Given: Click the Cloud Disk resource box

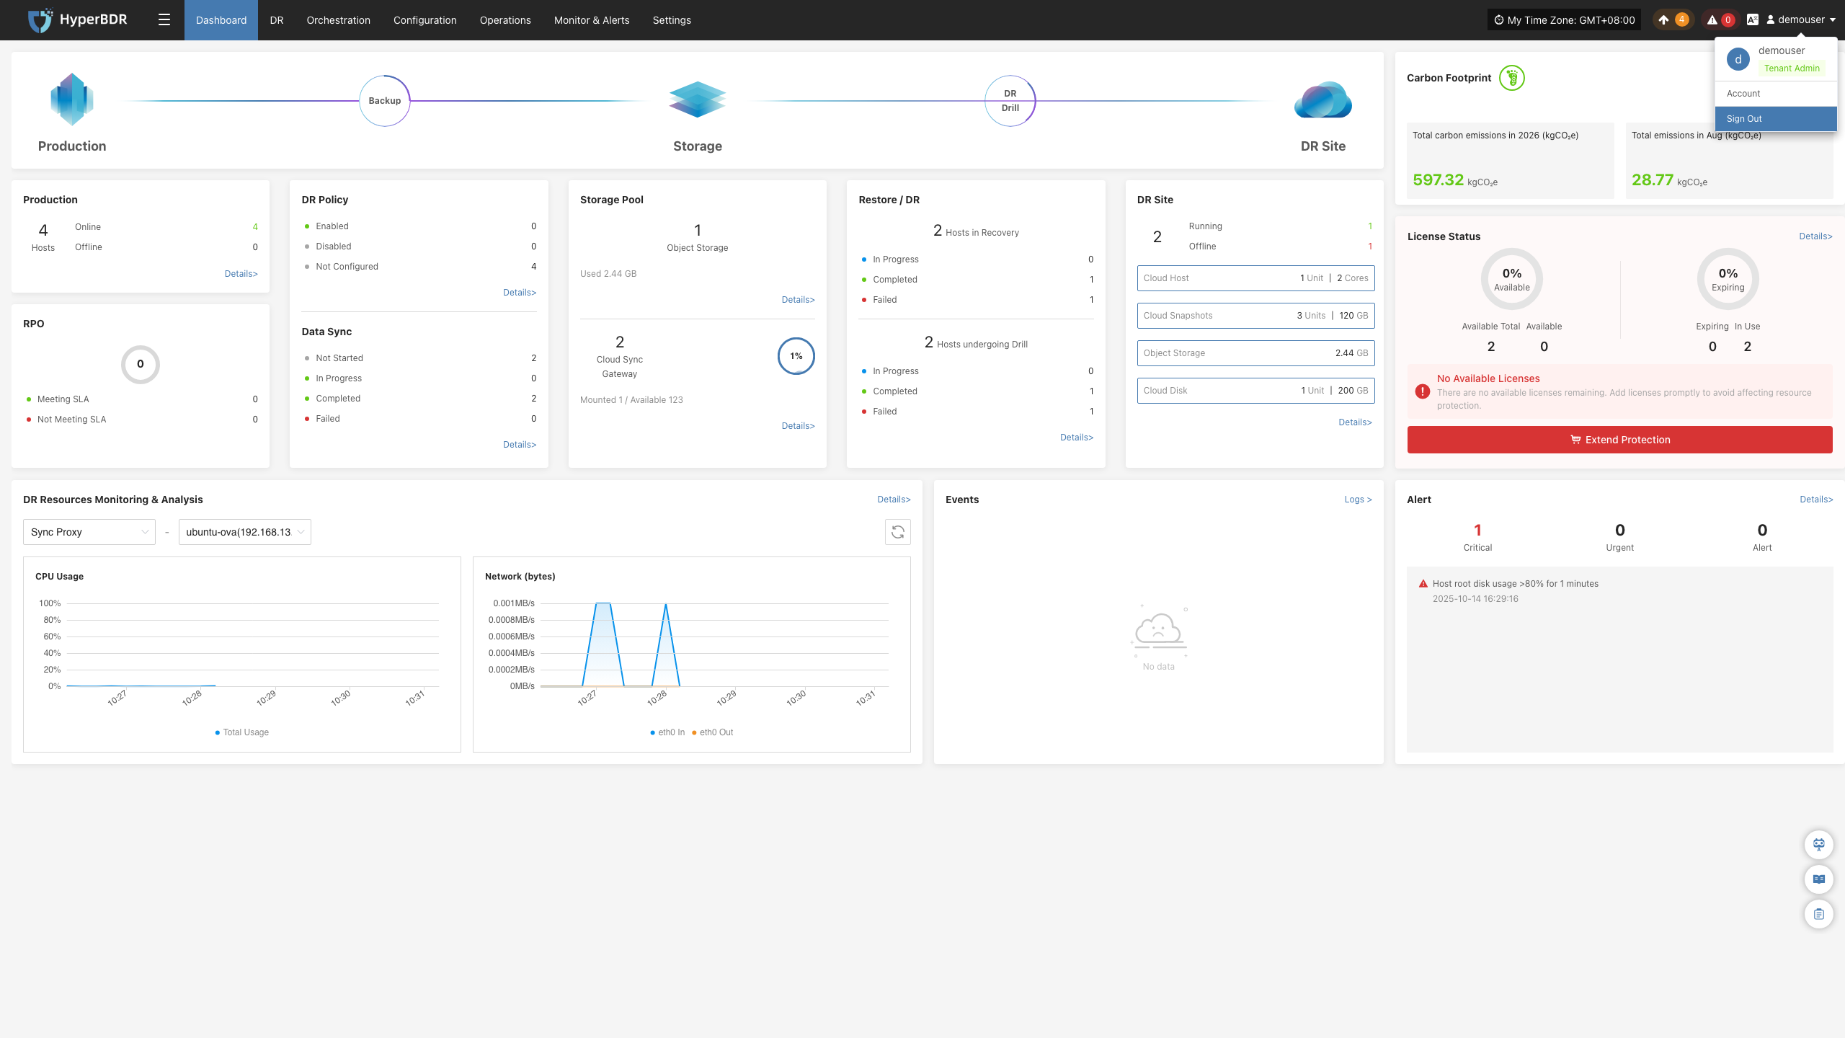Looking at the screenshot, I should point(1256,391).
